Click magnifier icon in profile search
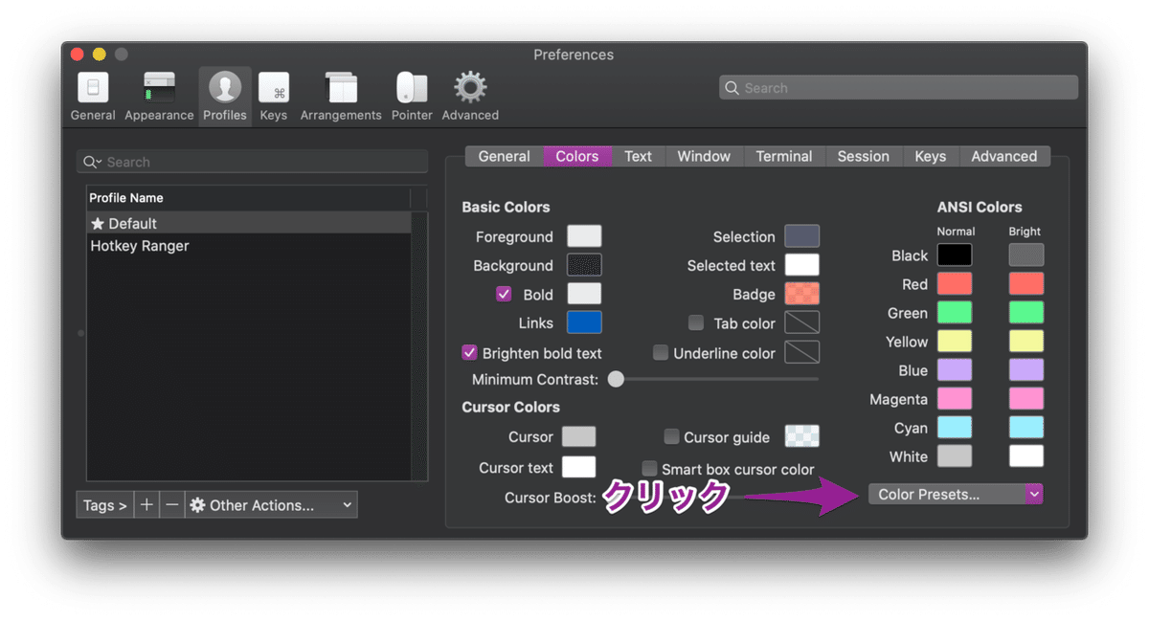 (x=92, y=162)
